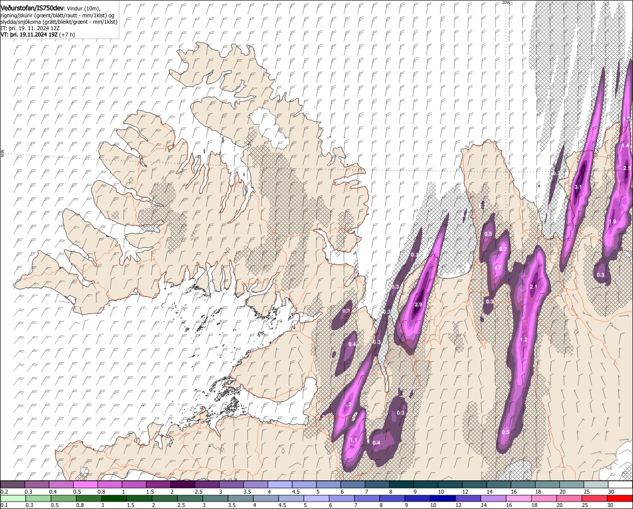The height and width of the screenshot is (509, 633).
Task: Click the 1.9 precipitation value on the map
Action: (x=612, y=221)
